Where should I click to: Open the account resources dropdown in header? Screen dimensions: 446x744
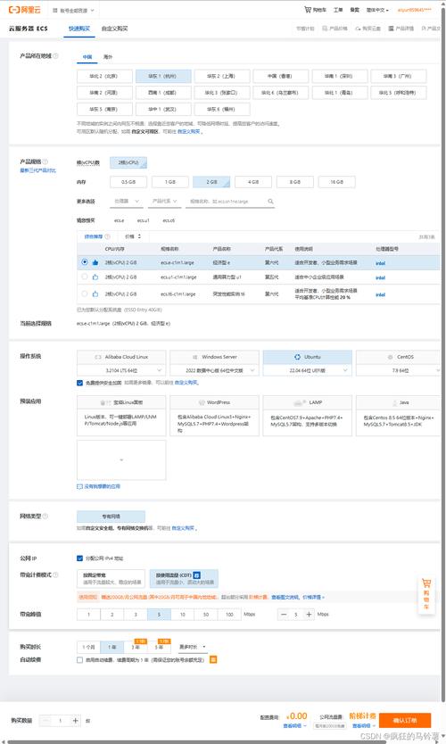[73, 10]
